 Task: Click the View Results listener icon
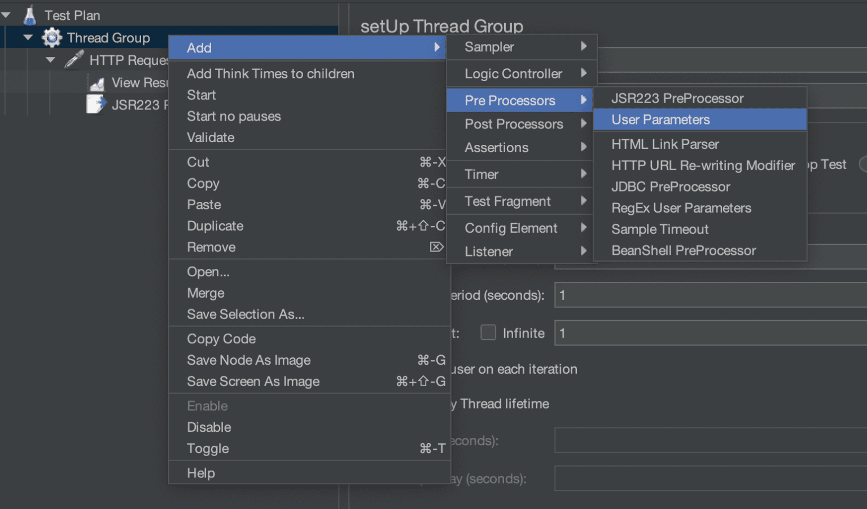click(97, 84)
